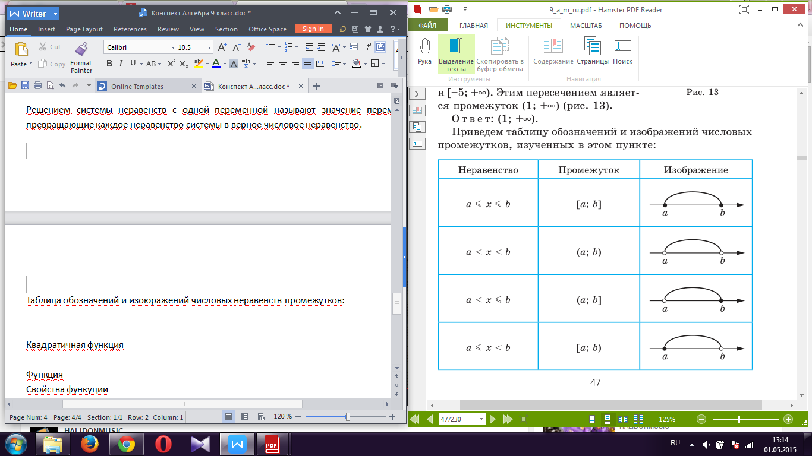
Task: Click the Cut scissors button in Writer
Action: 50,47
